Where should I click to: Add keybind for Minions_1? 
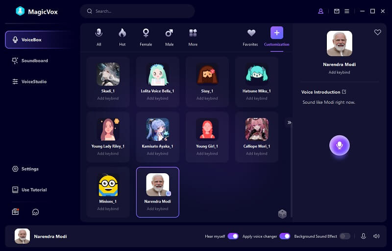point(108,209)
